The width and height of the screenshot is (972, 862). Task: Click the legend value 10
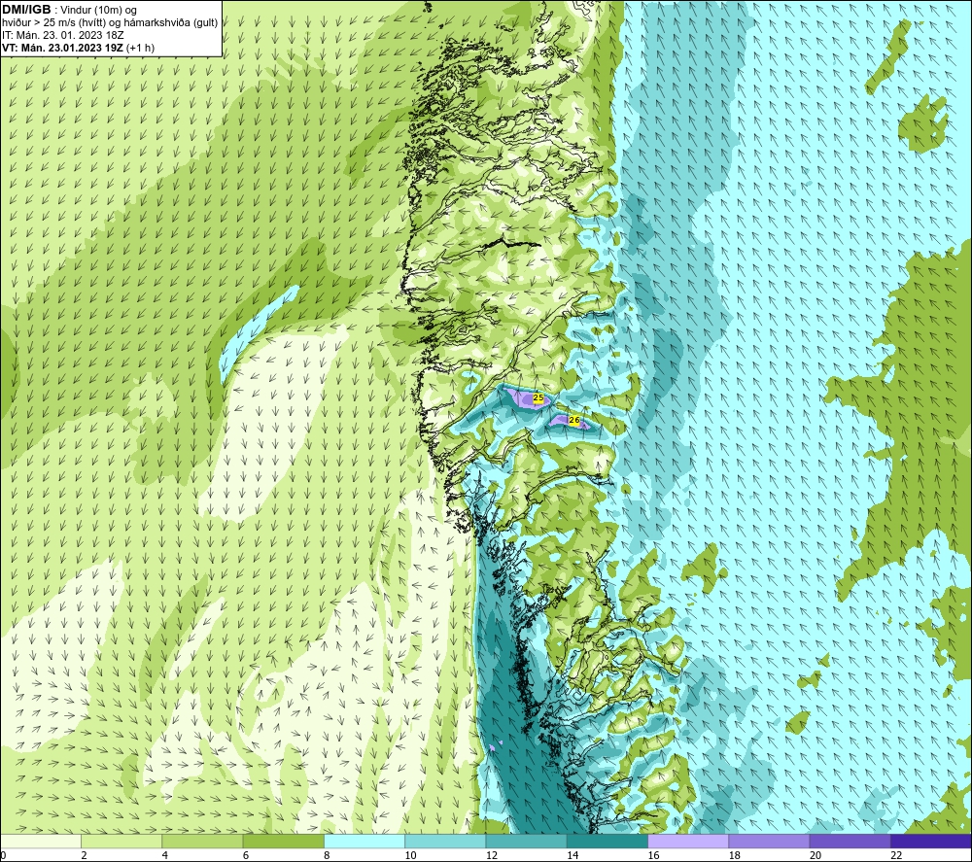(x=411, y=855)
